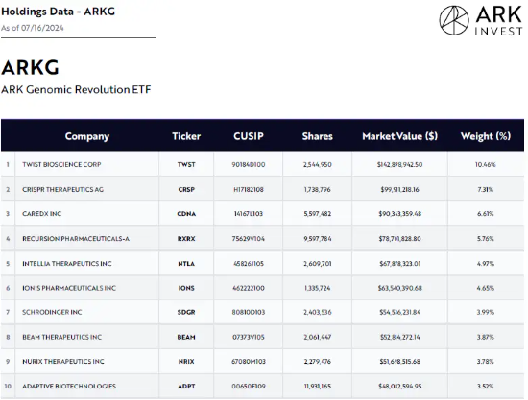
Task: Select CUSIP 14167L103 cell
Action: pyautogui.click(x=249, y=214)
